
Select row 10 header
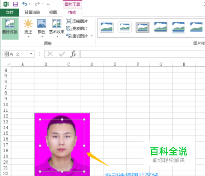6,104
